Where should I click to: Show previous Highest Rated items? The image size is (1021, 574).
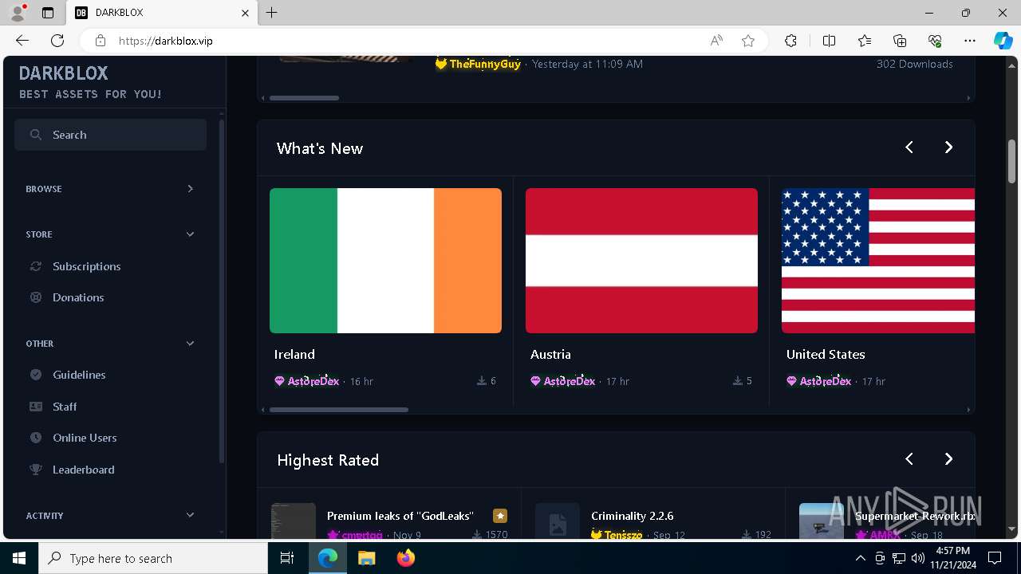pyautogui.click(x=909, y=459)
